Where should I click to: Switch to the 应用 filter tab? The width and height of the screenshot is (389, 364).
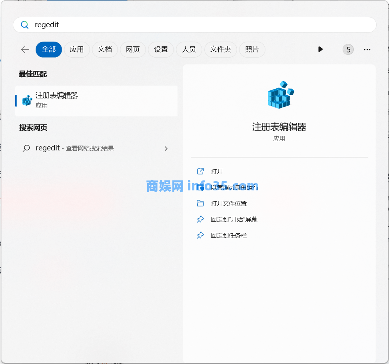click(77, 49)
